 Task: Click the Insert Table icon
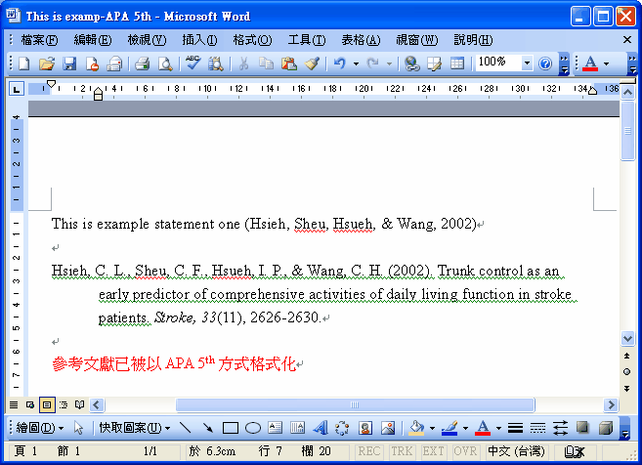point(457,63)
